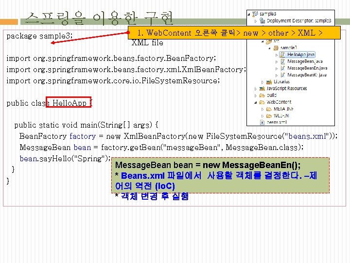
Task: Expand the Libraries node
Action: pyautogui.click(x=262, y=82)
